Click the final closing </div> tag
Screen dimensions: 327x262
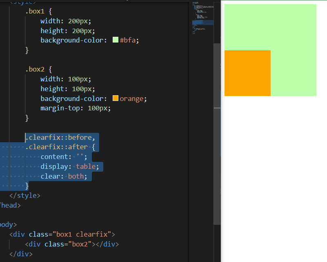21,254
